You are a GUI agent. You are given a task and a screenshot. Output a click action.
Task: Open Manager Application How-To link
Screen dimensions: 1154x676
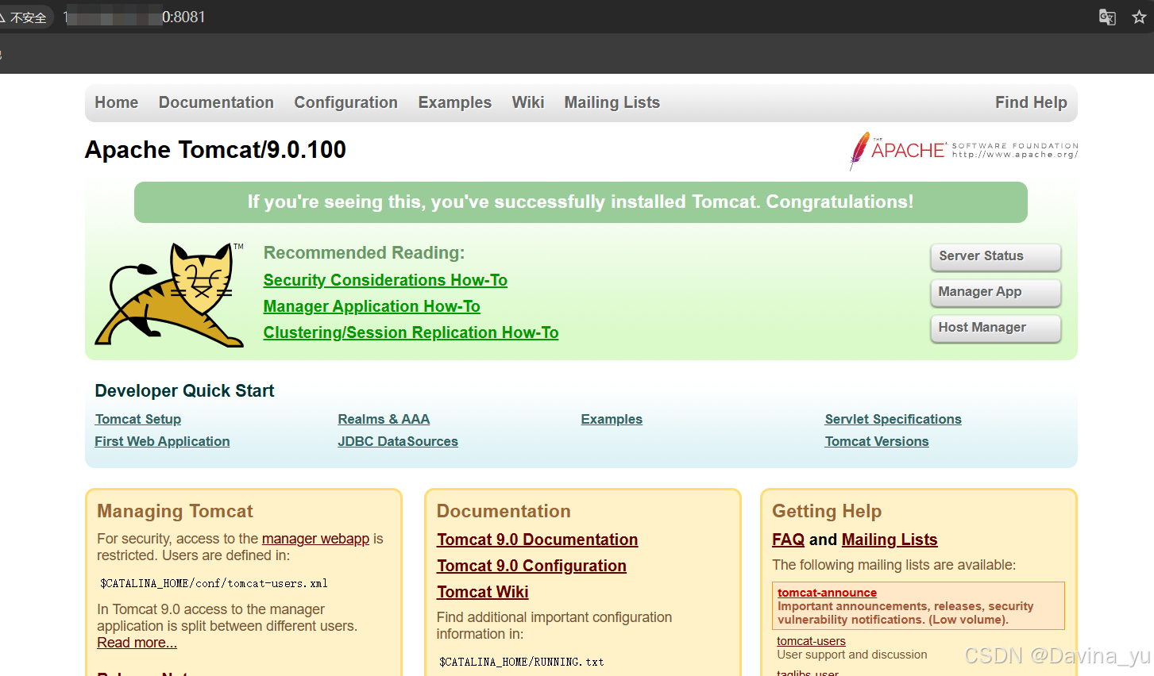372,306
